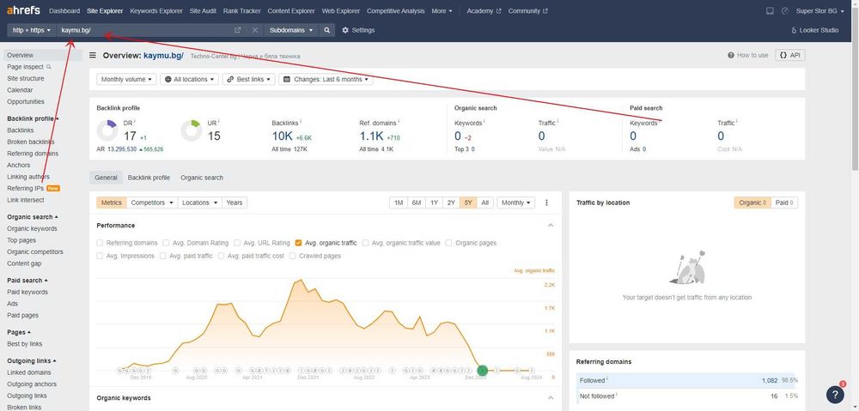Open Super Stor BG account menu

820,11
